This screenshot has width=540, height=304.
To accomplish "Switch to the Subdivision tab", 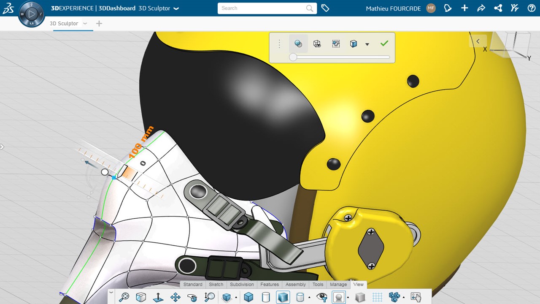I will coord(242,284).
